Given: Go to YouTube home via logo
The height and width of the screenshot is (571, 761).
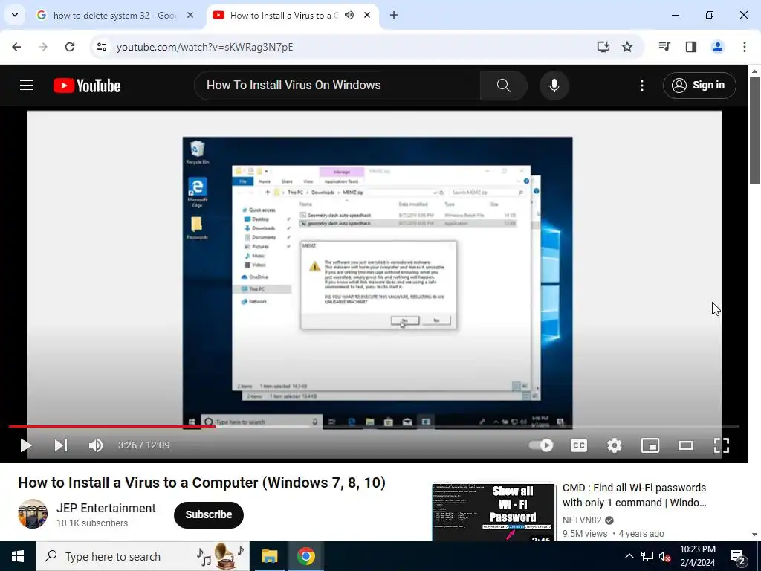Looking at the screenshot, I should pyautogui.click(x=87, y=86).
